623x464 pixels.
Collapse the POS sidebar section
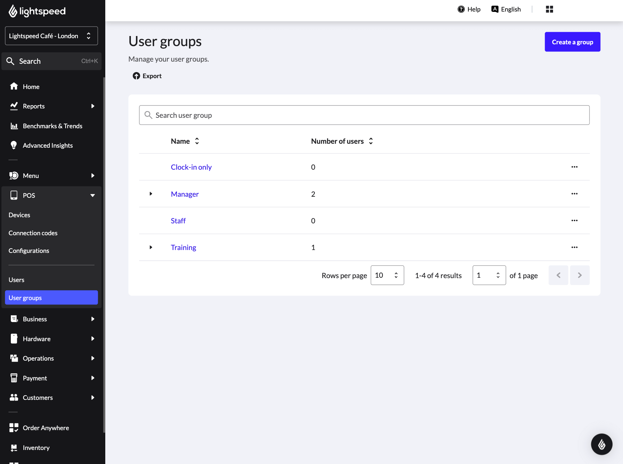(93, 196)
